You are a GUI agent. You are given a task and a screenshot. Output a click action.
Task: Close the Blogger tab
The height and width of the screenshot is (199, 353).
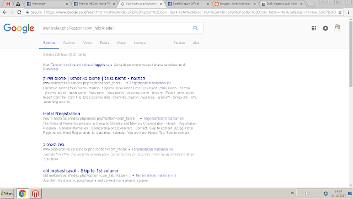tap(254, 4)
